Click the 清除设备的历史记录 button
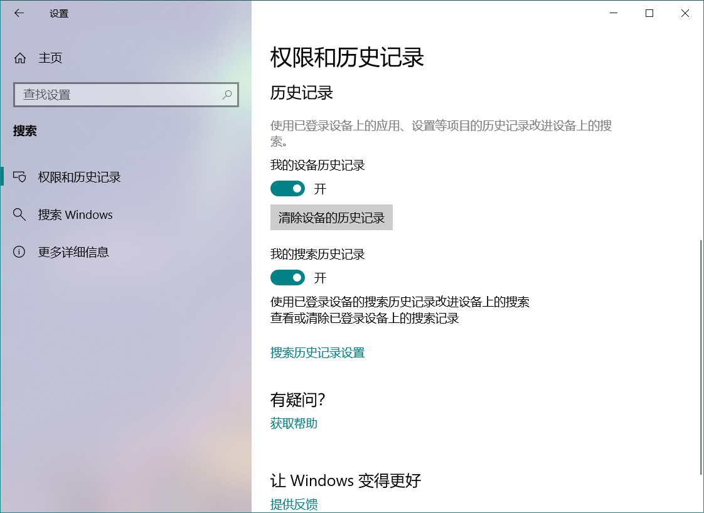Viewport: 704px width, 513px height. (331, 217)
